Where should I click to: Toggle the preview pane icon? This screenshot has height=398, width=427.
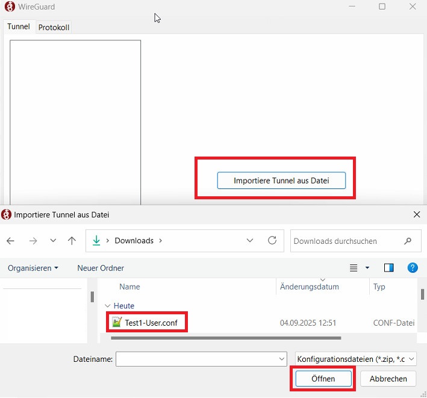point(388,268)
